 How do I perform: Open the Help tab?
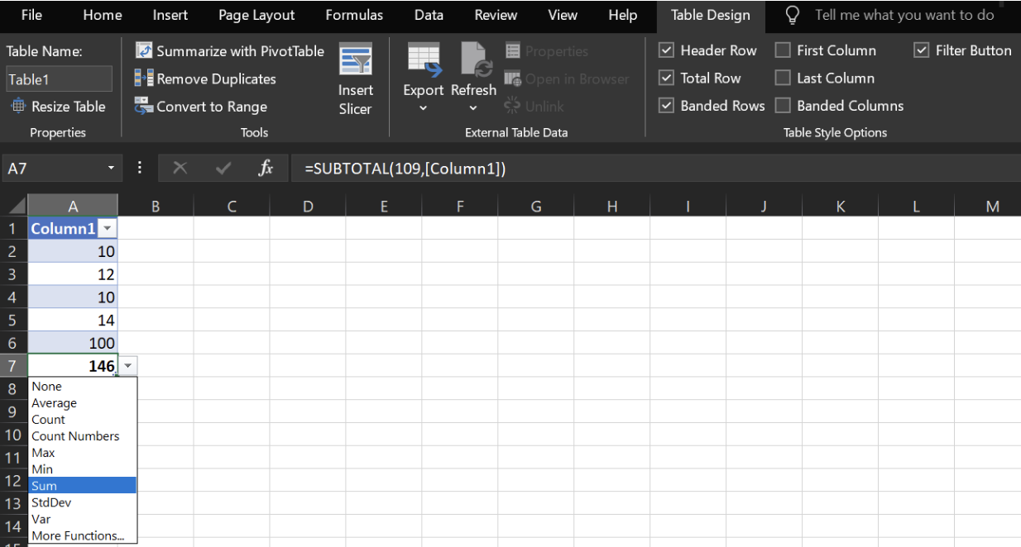[x=623, y=15]
